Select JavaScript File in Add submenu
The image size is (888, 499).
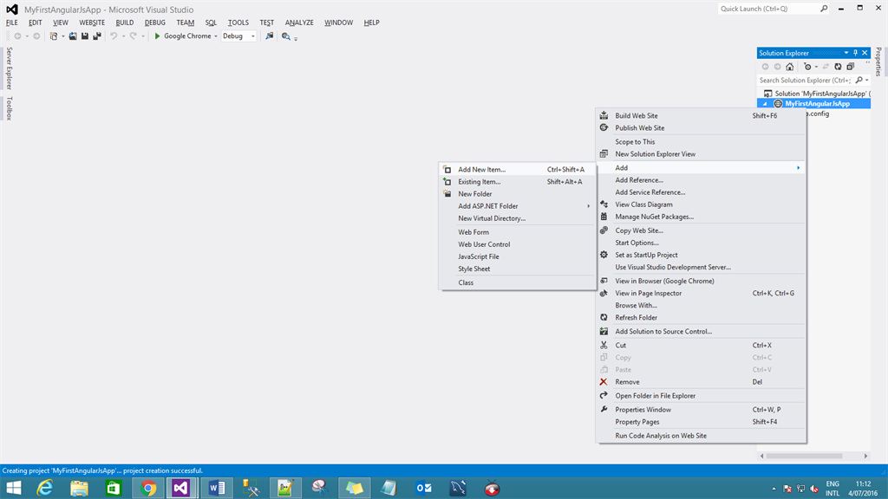pyautogui.click(x=518, y=256)
